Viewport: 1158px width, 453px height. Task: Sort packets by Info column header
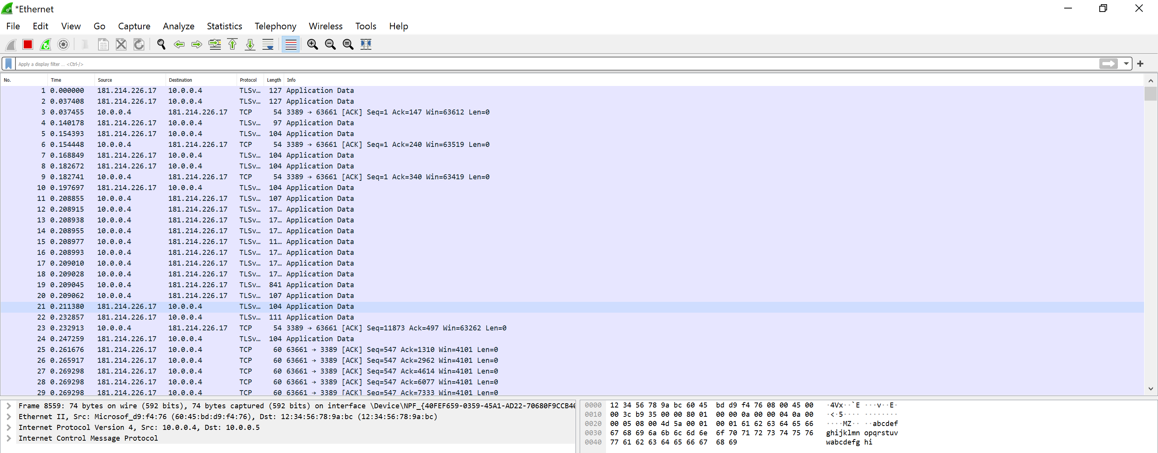[714, 80]
